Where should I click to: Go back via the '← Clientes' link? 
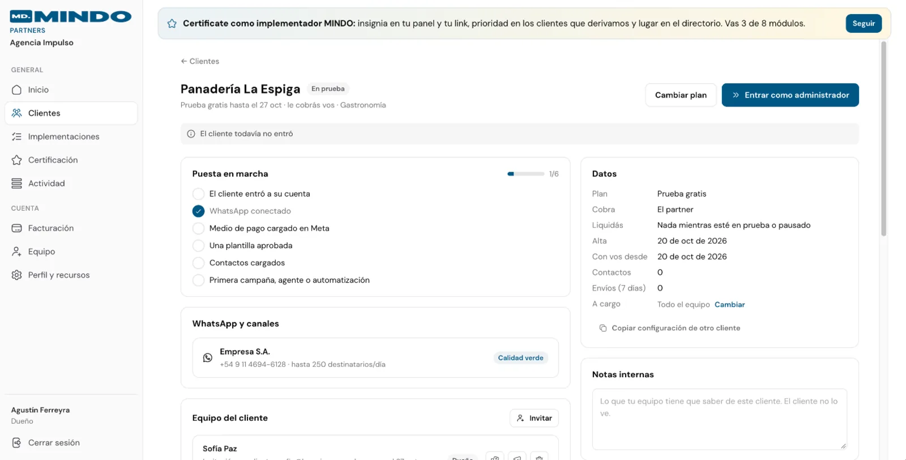tap(200, 61)
